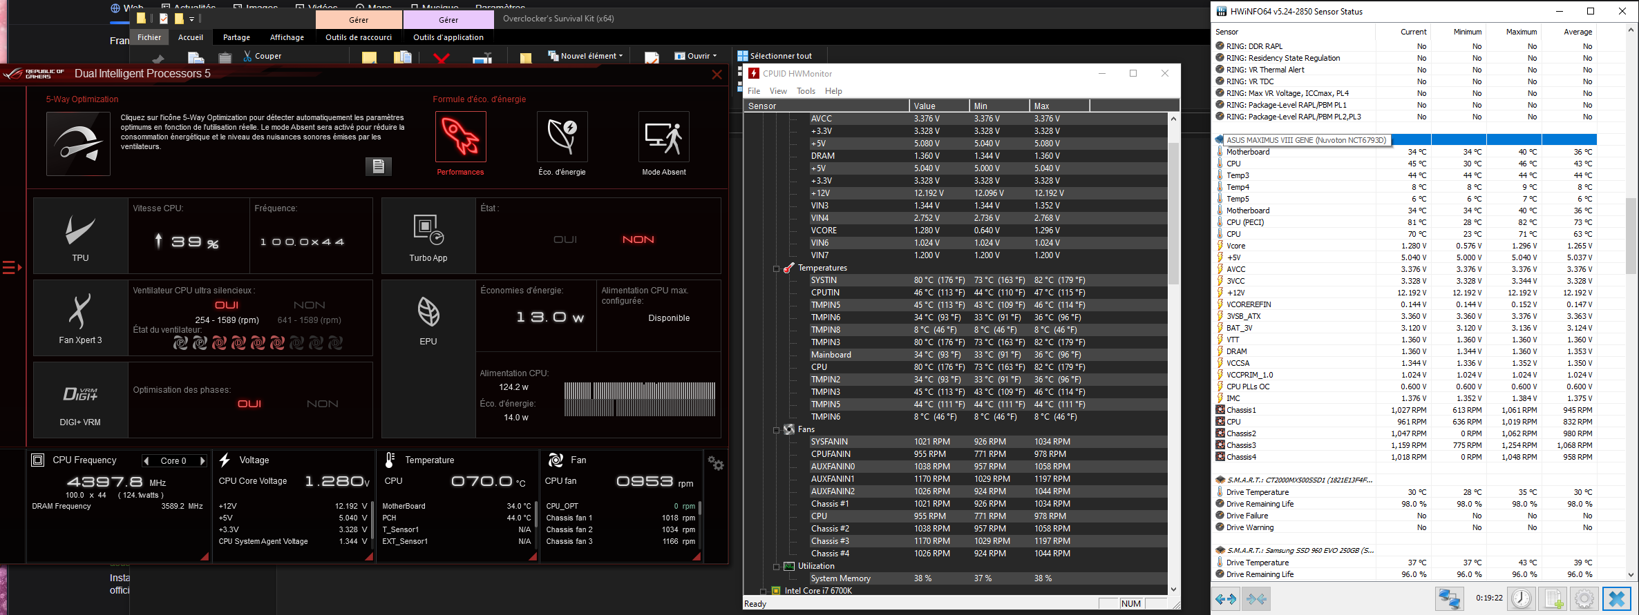The width and height of the screenshot is (1639, 615).
Task: Set Turbo App state to OUI
Action: click(565, 240)
